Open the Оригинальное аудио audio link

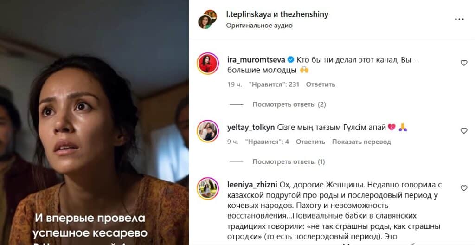[259, 26]
